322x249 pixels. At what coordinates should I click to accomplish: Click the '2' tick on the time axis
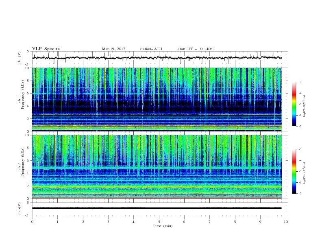pyautogui.click(x=83, y=222)
